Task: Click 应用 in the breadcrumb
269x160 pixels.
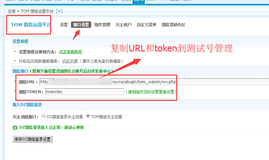Action: [x=12, y=11]
